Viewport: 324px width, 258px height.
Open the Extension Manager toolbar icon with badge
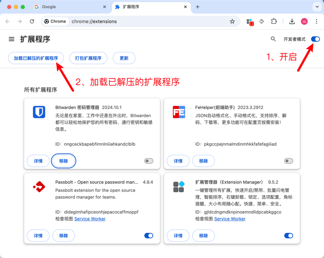[x=250, y=22]
